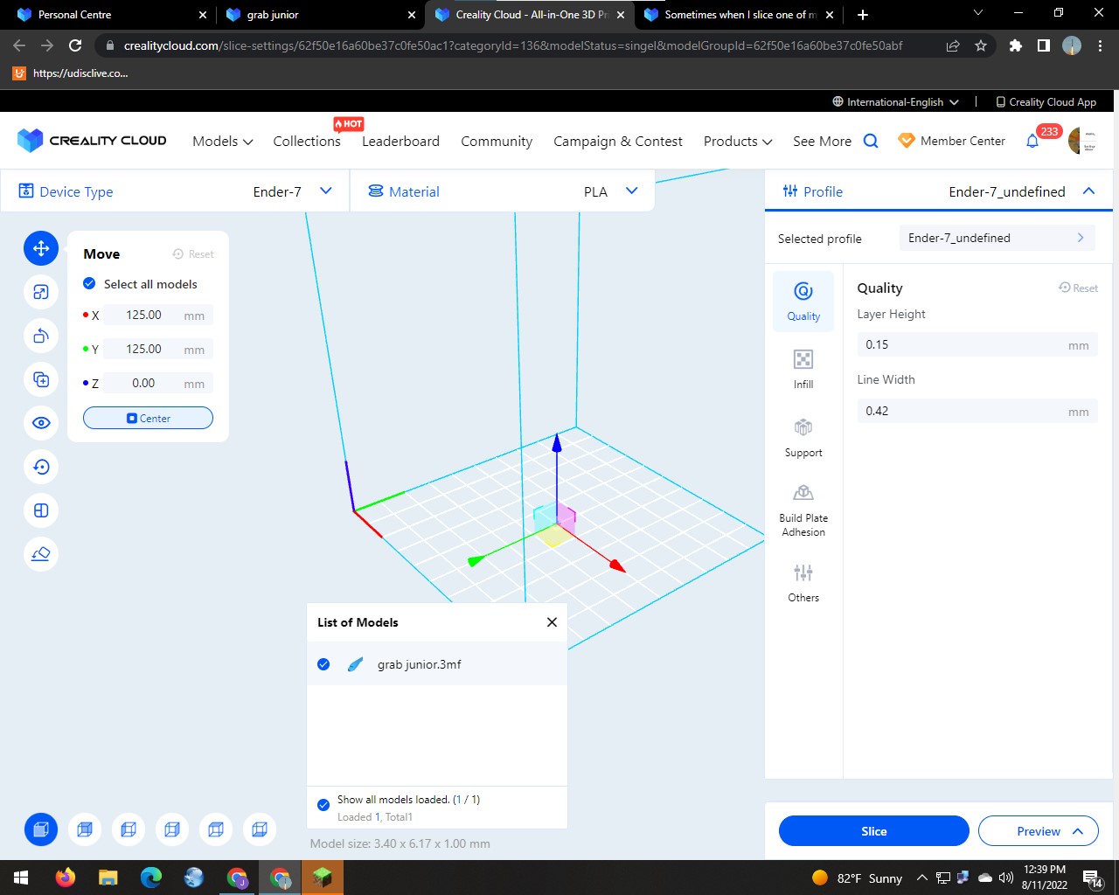Open Build Plate Adhesion settings
This screenshot has height=895, width=1119.
pos(803,510)
